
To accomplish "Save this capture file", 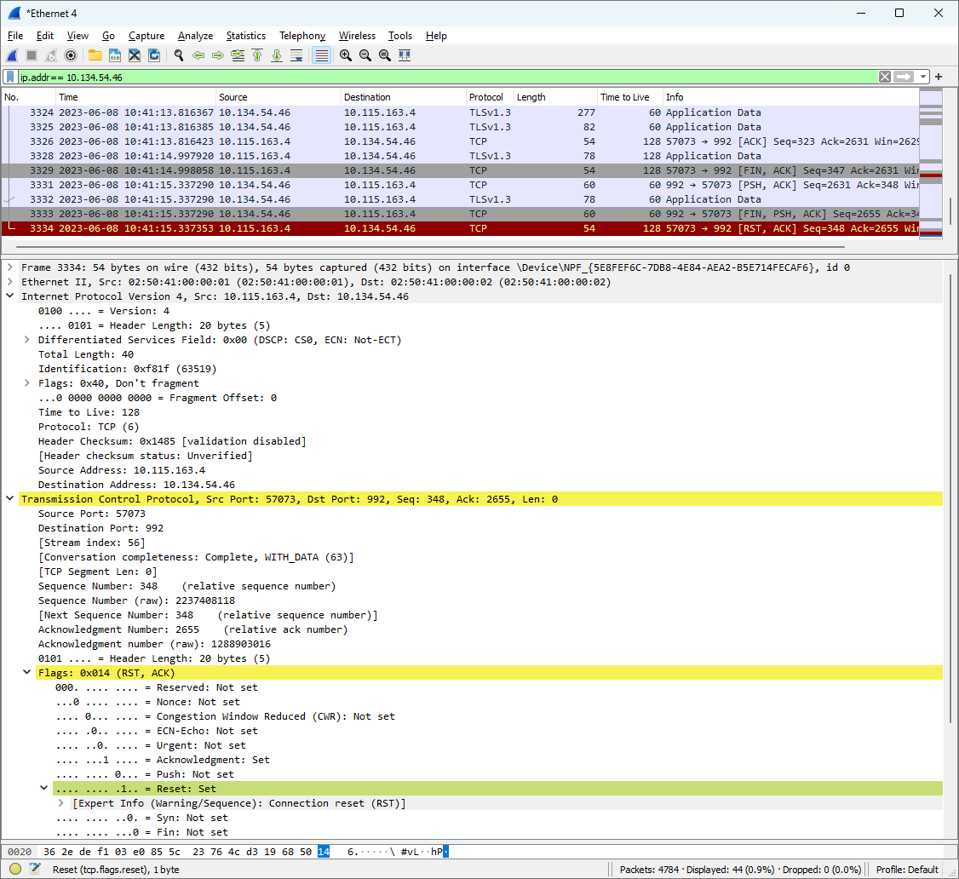I will (x=114, y=55).
